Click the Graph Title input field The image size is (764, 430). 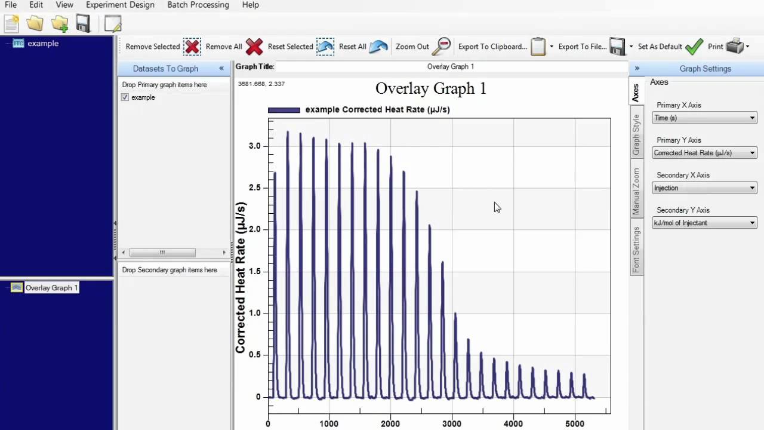(x=451, y=66)
